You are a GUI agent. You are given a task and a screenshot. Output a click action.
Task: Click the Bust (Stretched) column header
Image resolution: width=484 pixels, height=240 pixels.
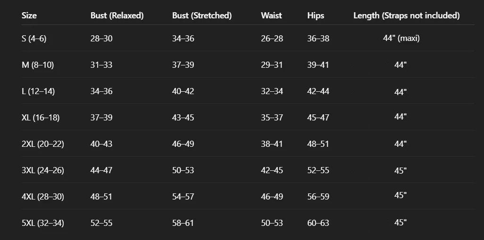[202, 16]
